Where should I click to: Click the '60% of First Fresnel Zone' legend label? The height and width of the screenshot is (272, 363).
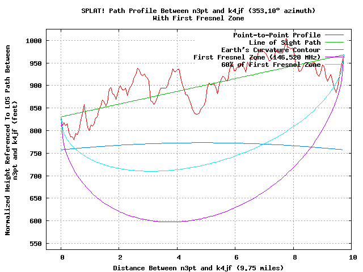[271, 65]
